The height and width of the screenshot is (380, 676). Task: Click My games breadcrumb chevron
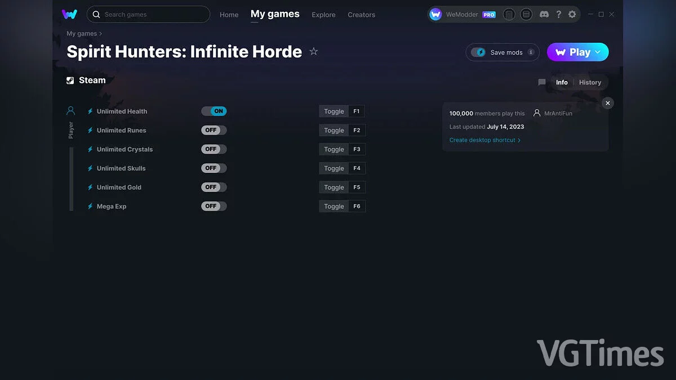[x=101, y=34]
